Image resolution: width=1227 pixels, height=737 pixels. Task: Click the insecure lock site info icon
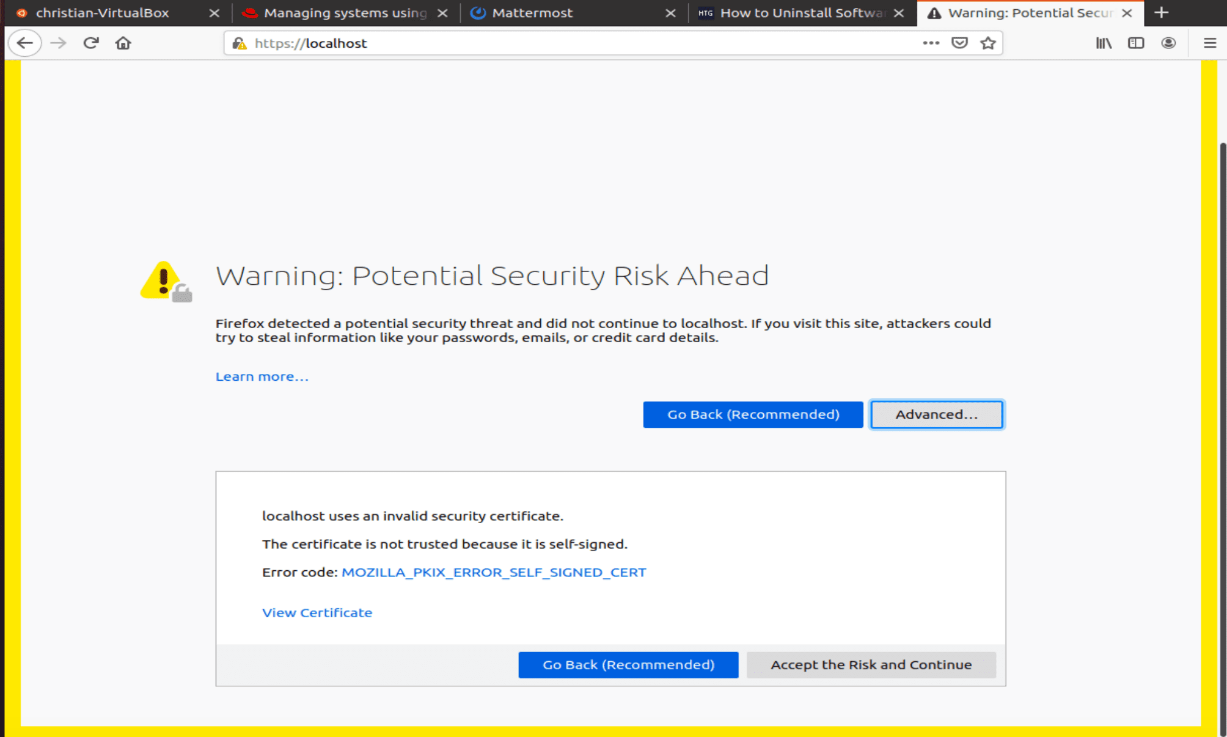click(x=240, y=43)
